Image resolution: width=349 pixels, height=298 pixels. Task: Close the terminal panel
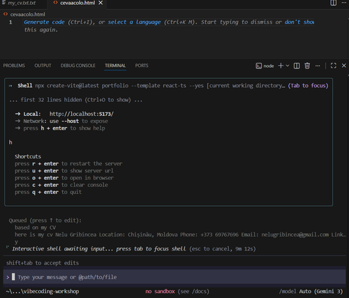pyautogui.click(x=344, y=66)
